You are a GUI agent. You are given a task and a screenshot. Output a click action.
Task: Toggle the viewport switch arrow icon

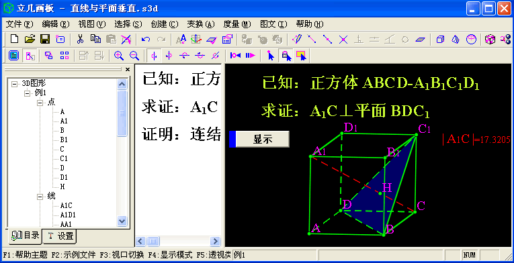click(30, 56)
